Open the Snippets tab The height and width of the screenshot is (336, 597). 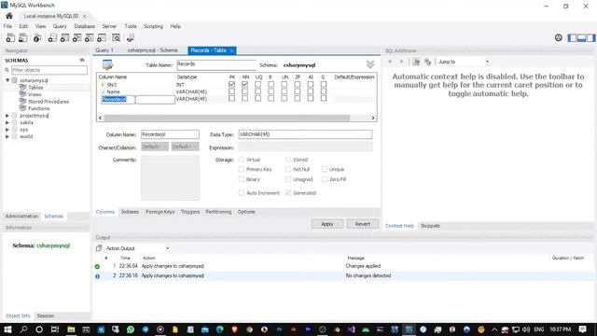[x=430, y=226]
